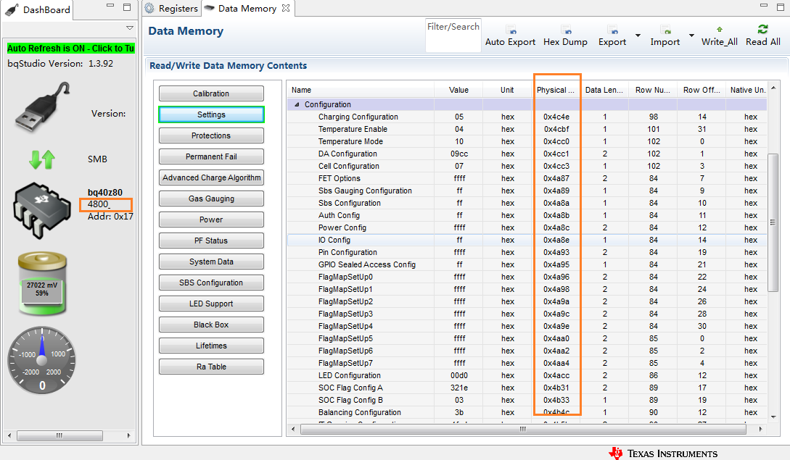Switch to the Registers tab

click(x=172, y=9)
